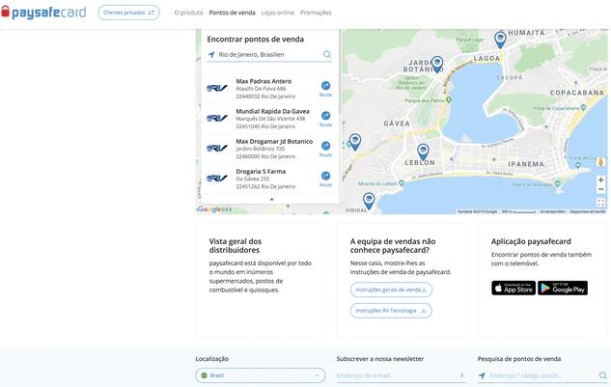Open the App Store download badge

(x=514, y=288)
